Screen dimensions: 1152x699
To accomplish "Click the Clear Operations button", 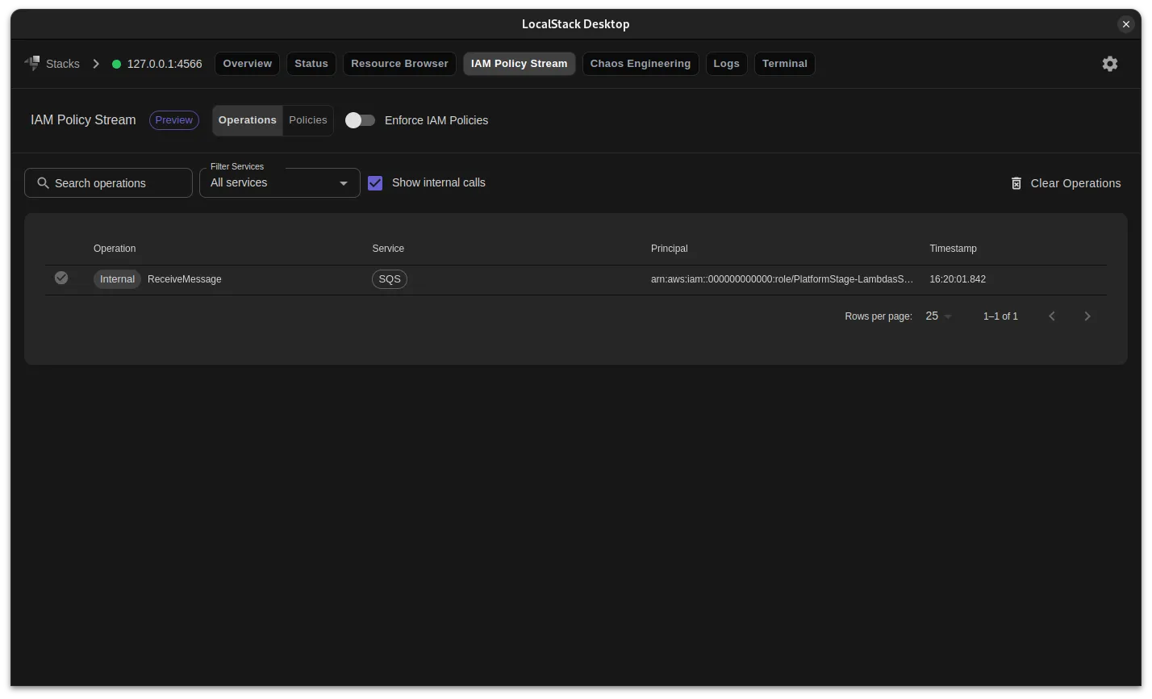I will coord(1075,183).
